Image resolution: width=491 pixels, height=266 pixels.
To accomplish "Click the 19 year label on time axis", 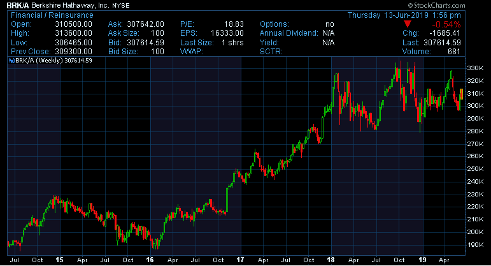I will click(x=422, y=260).
